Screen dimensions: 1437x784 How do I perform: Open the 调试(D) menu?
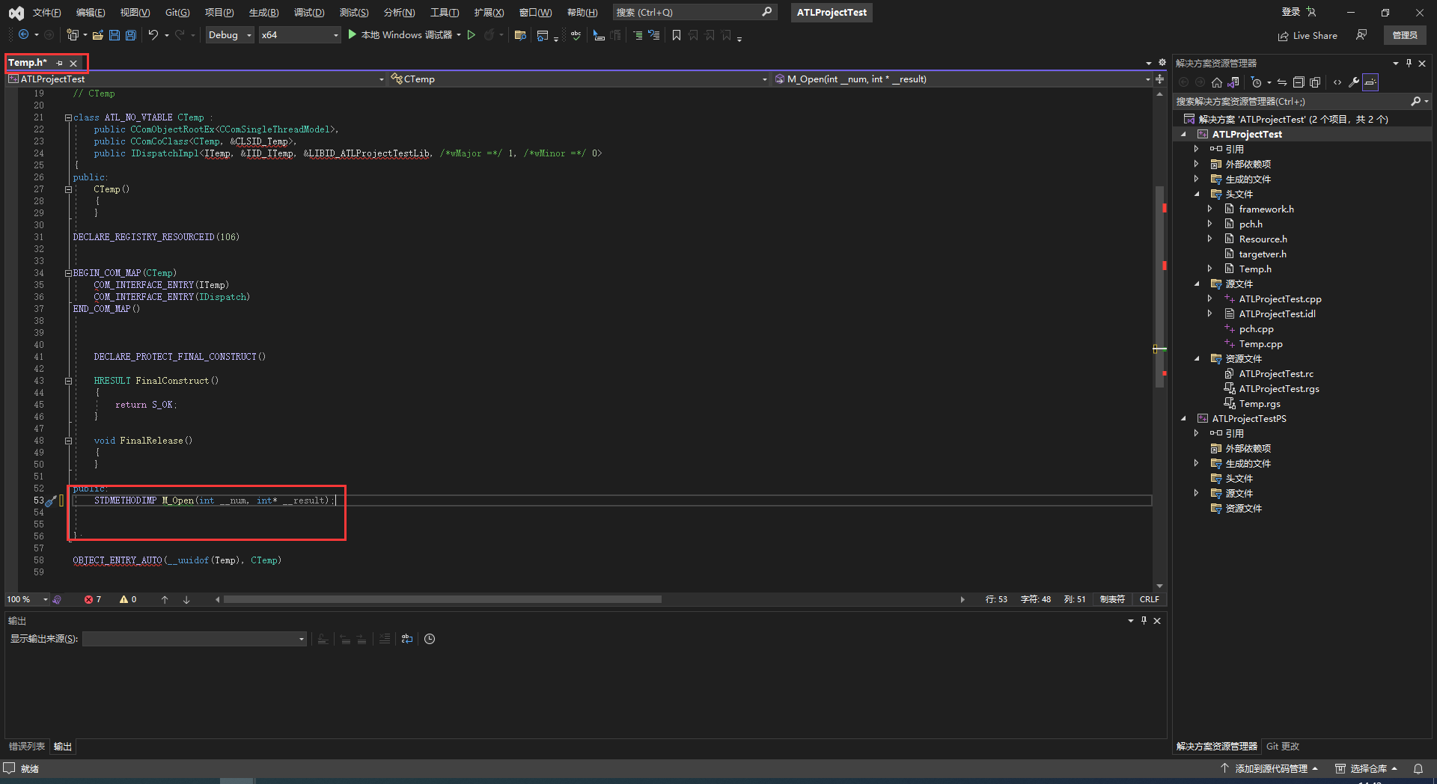pyautogui.click(x=309, y=13)
